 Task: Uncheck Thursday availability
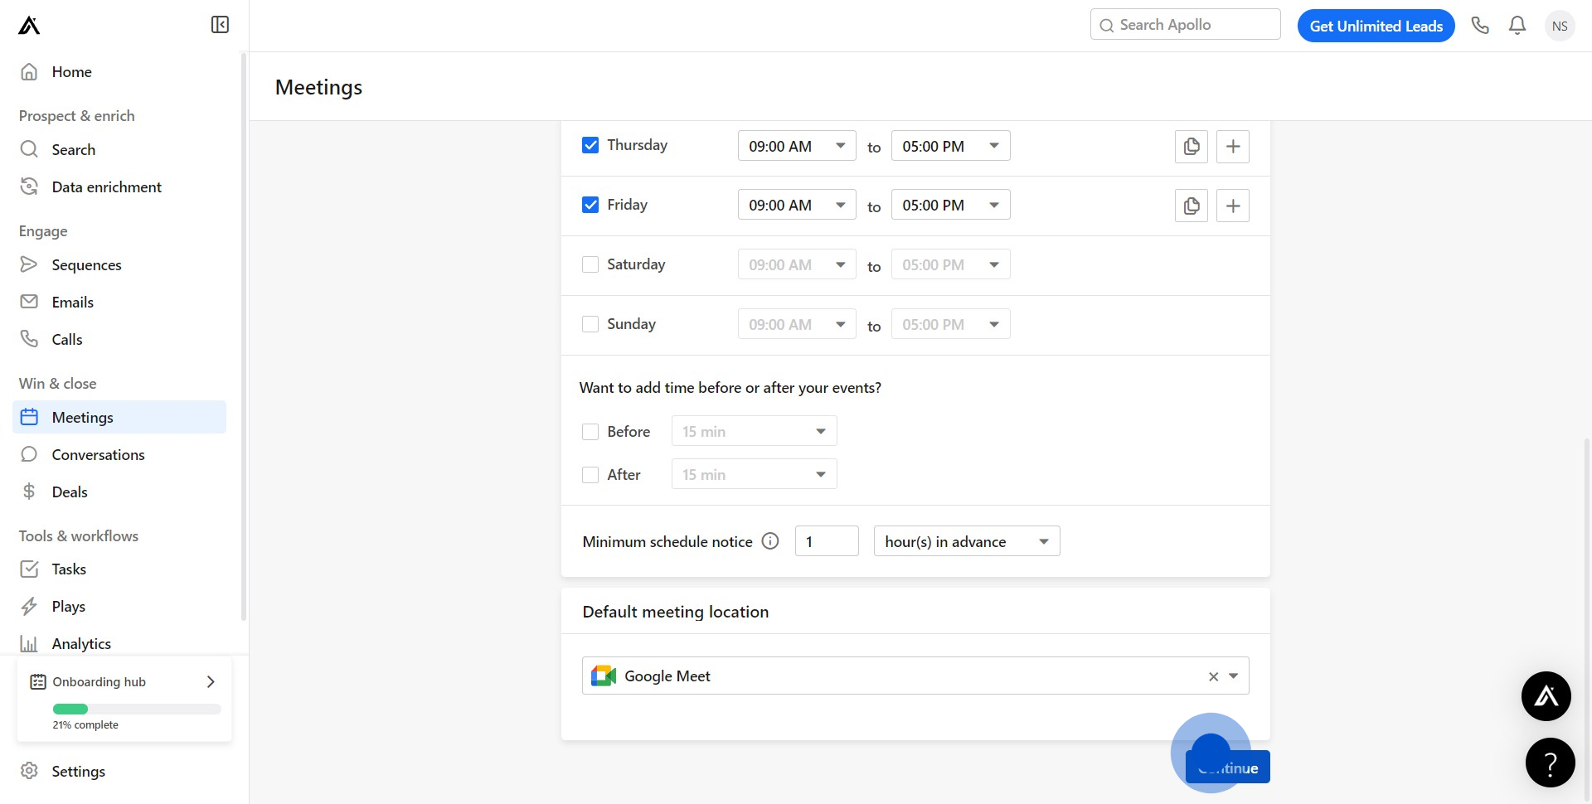click(590, 145)
